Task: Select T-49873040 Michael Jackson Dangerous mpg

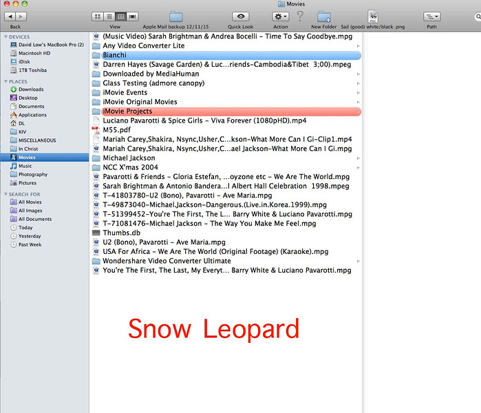Action: [226, 205]
